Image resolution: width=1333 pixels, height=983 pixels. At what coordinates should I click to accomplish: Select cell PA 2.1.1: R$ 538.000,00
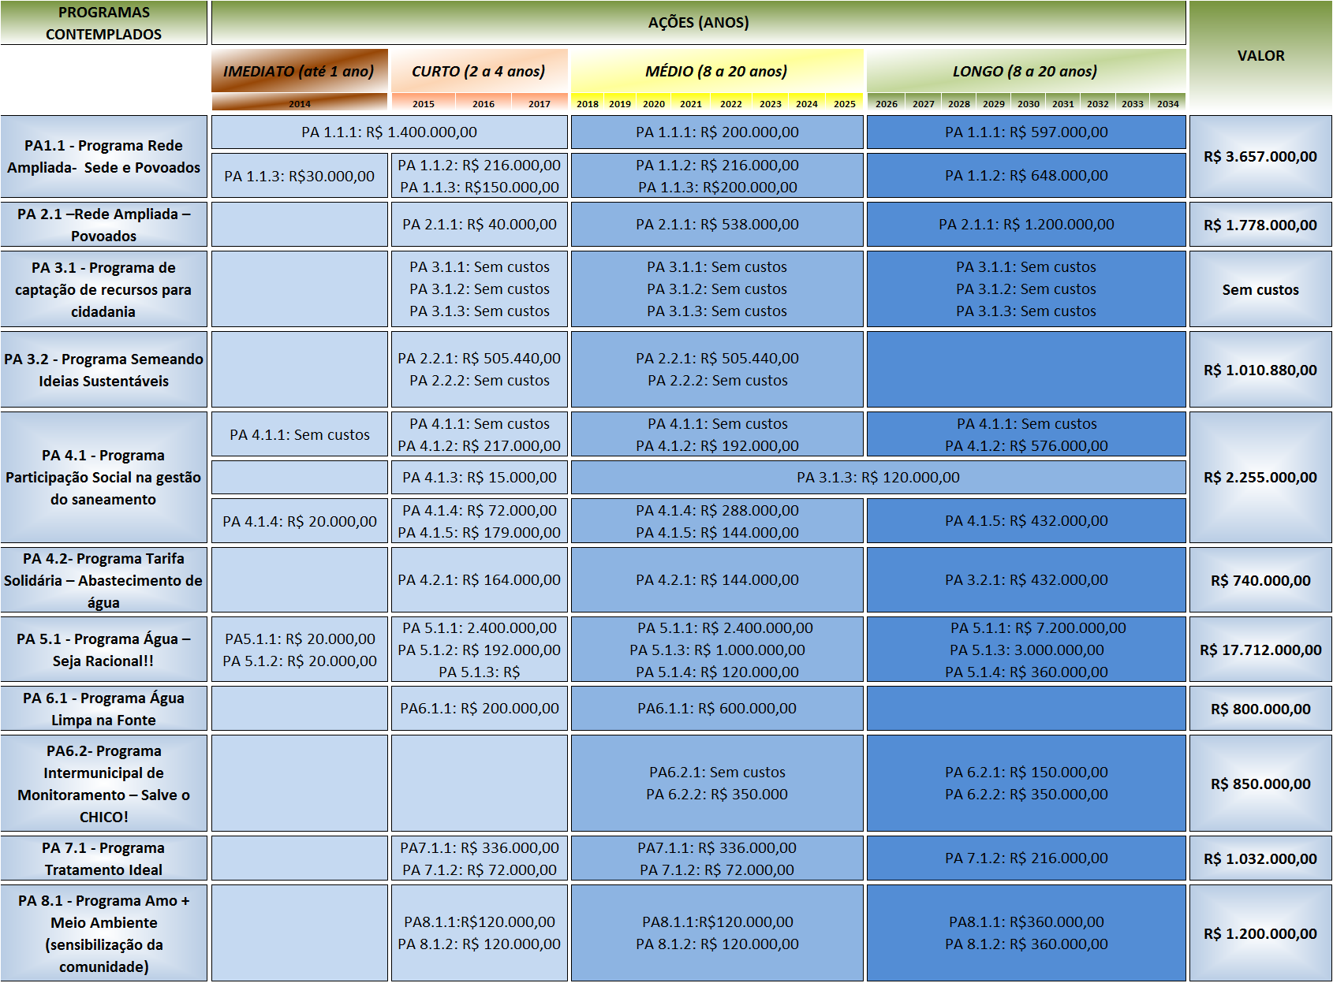717,225
